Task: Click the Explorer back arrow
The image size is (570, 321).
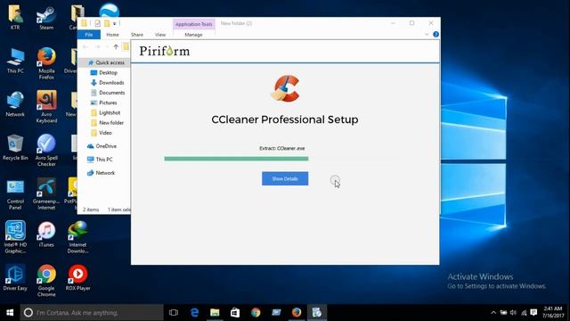Action: click(85, 46)
